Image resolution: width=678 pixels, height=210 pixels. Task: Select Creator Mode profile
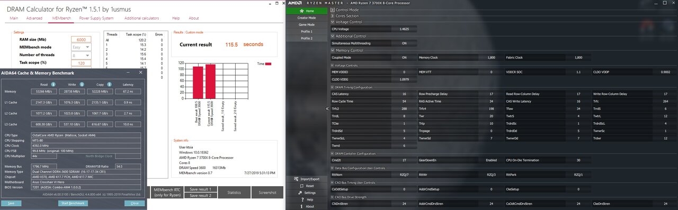point(307,17)
